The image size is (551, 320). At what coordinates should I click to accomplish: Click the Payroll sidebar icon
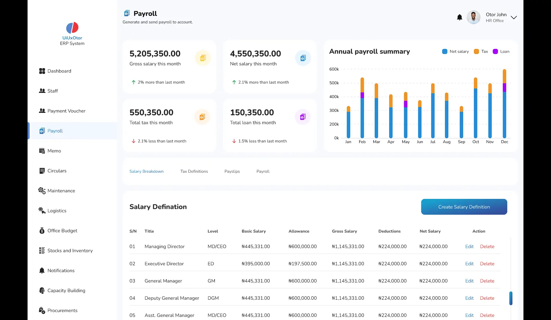point(42,131)
